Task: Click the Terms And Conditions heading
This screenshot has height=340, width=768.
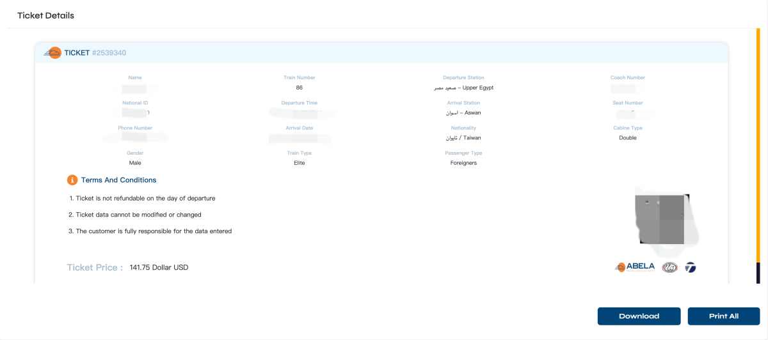Action: tap(118, 180)
